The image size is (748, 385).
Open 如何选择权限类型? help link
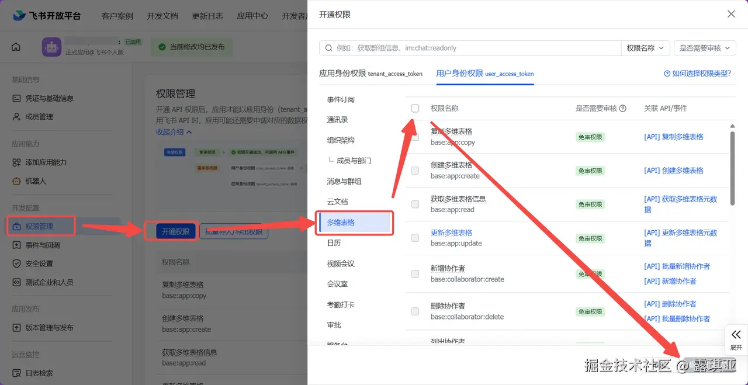697,74
